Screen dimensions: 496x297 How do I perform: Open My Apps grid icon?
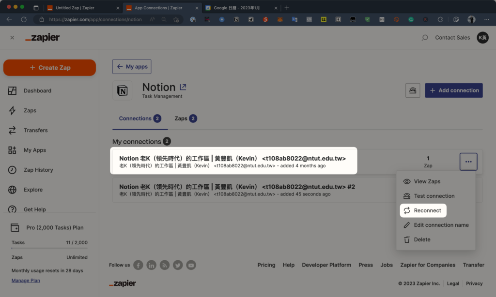click(12, 150)
